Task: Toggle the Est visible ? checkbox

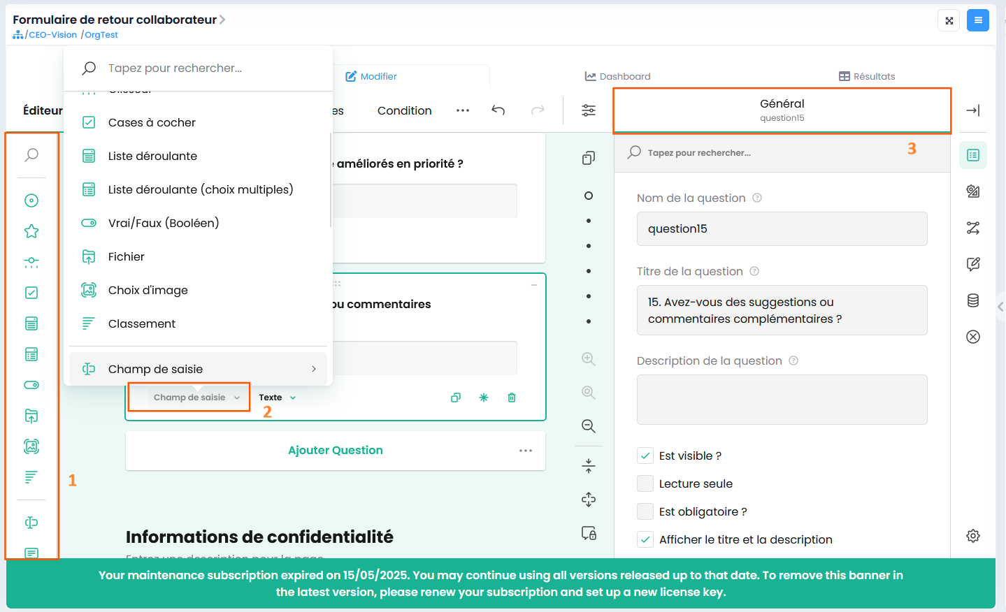Action: pos(645,456)
